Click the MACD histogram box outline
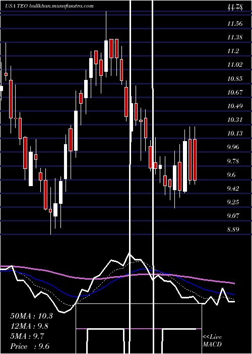This screenshot has width=252, height=354. 139,329
